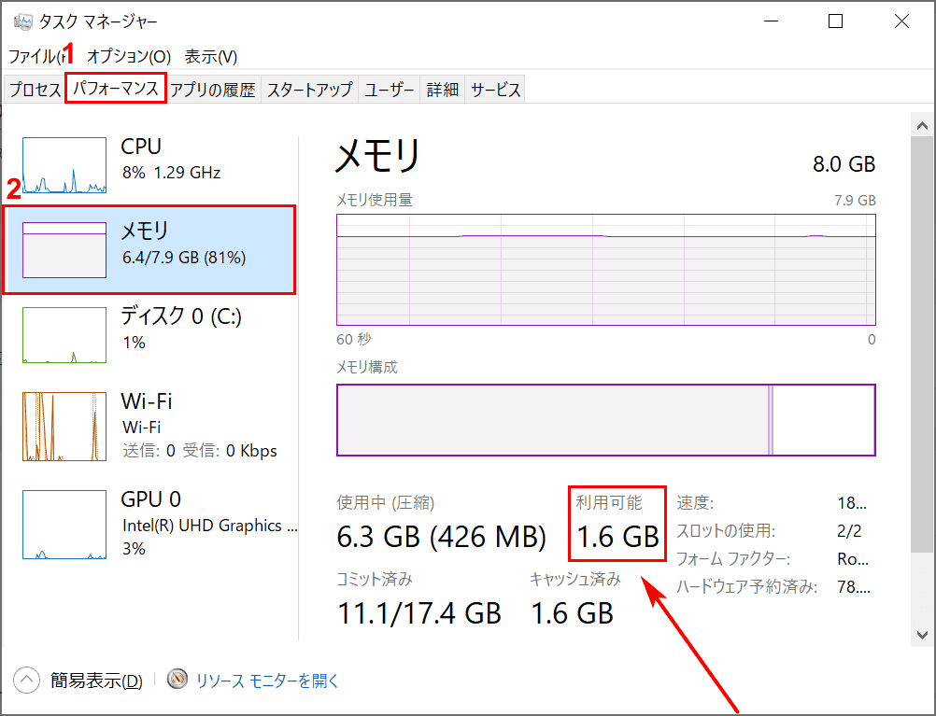This screenshot has height=716, width=936.
Task: Click the リソース モニターを開く link
Action: tap(267, 681)
